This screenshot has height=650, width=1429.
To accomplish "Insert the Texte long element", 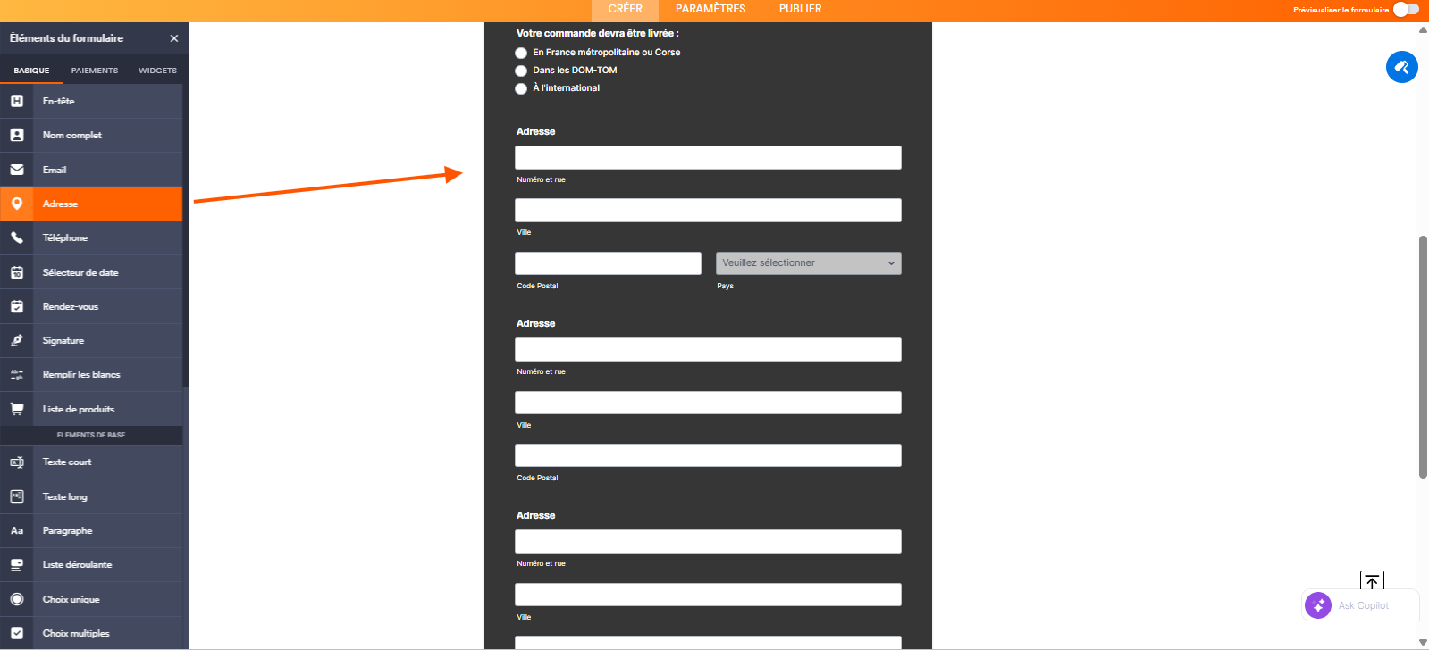I will pos(91,496).
